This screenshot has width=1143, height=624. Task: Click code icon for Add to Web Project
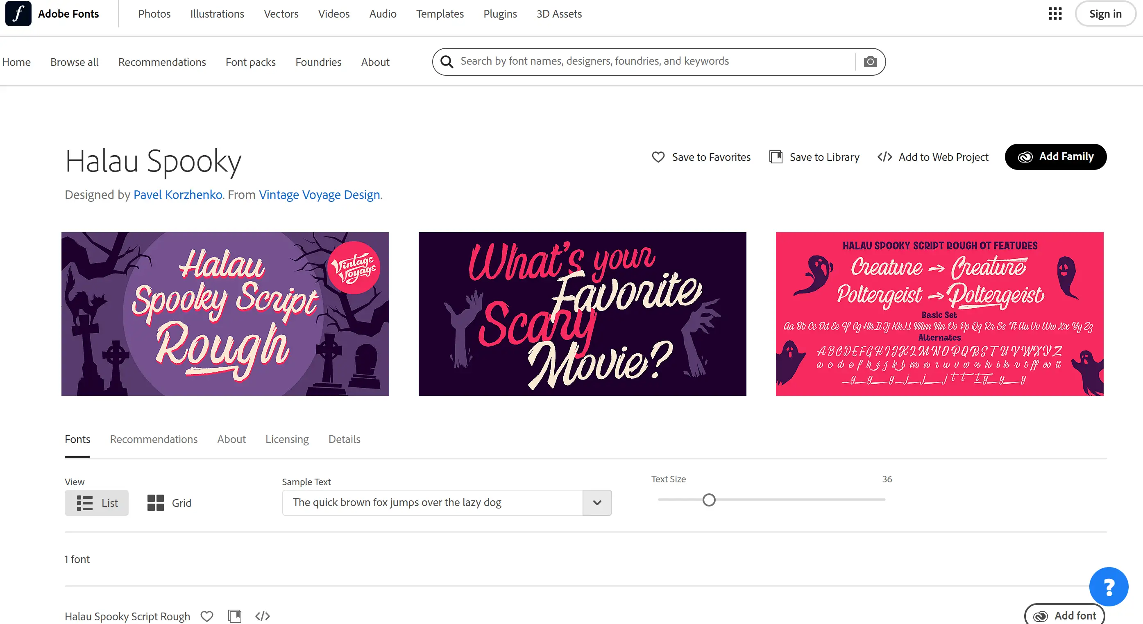pos(885,157)
